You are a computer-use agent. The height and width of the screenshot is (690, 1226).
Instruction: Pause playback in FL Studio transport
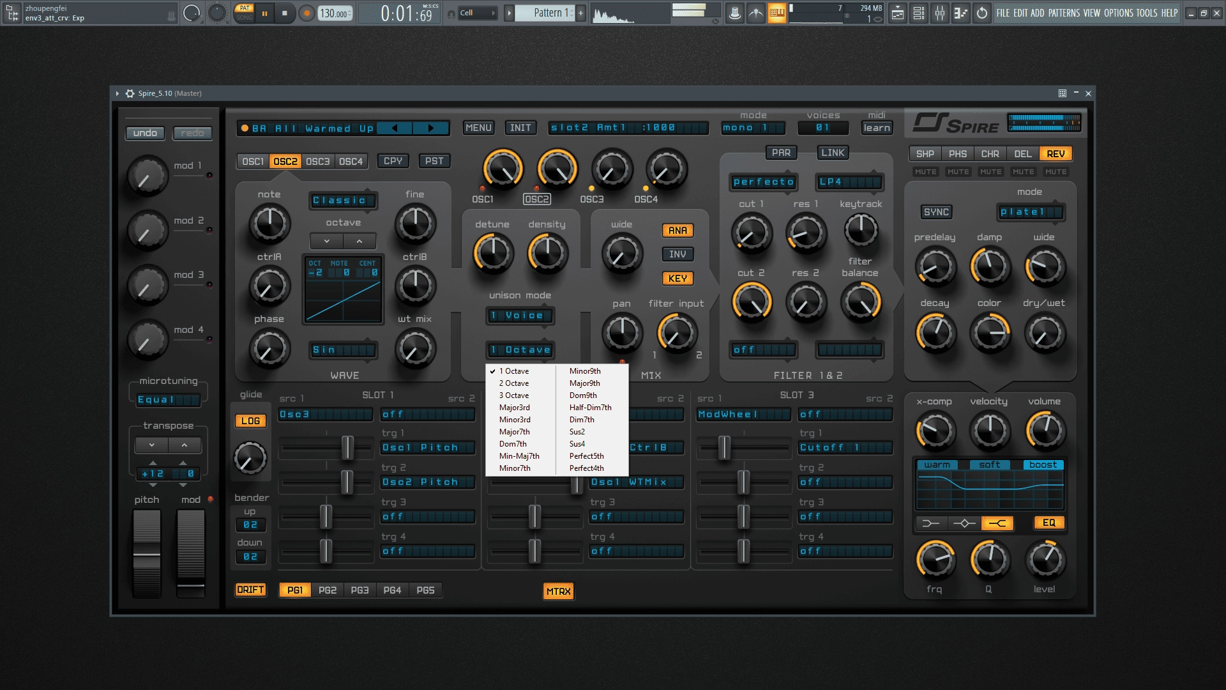[x=264, y=13]
